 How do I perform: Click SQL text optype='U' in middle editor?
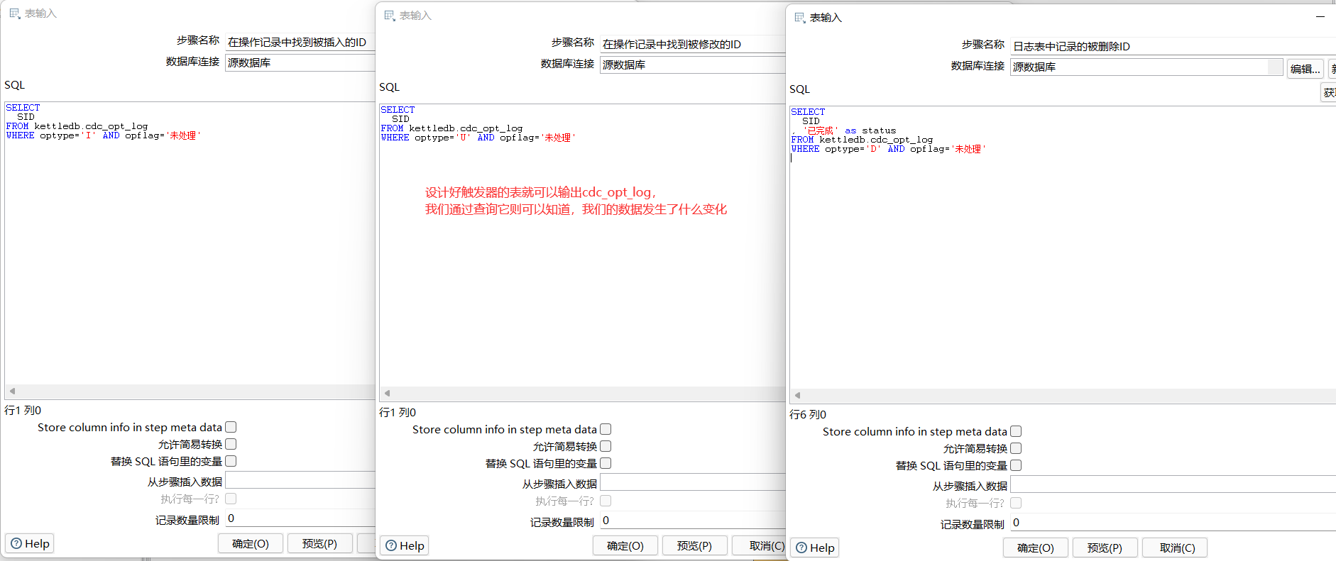coord(442,138)
